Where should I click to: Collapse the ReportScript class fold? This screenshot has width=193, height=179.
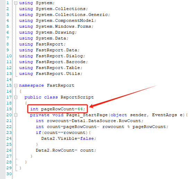[x=16, y=97]
